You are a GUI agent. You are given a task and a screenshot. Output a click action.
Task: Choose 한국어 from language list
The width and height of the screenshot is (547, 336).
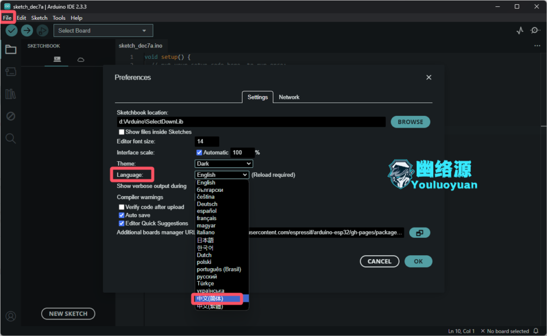click(x=222, y=248)
